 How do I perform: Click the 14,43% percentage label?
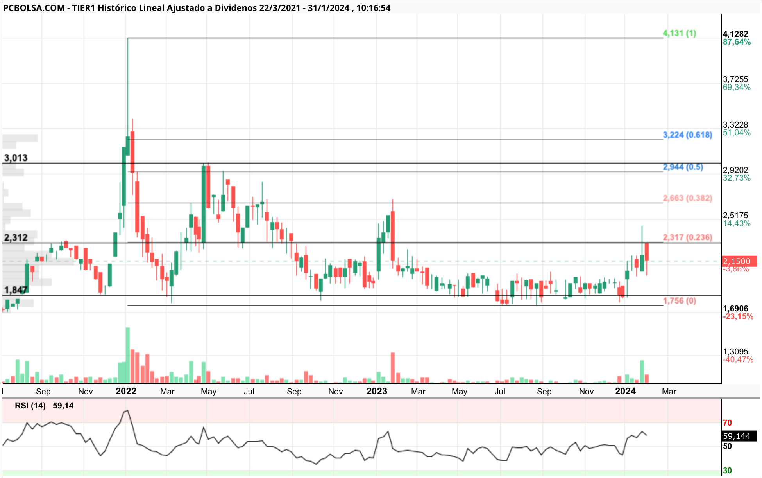(737, 224)
